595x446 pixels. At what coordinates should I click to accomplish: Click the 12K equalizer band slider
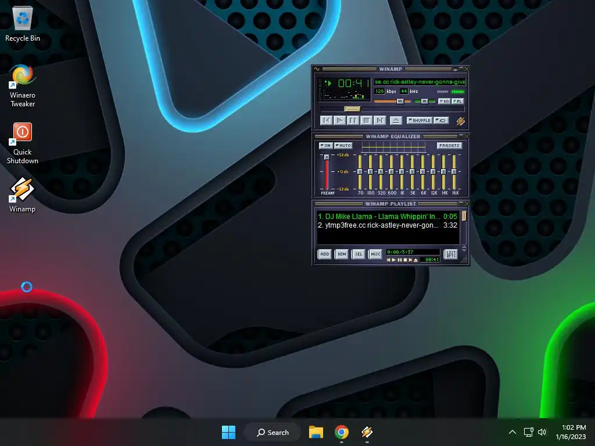tap(433, 172)
